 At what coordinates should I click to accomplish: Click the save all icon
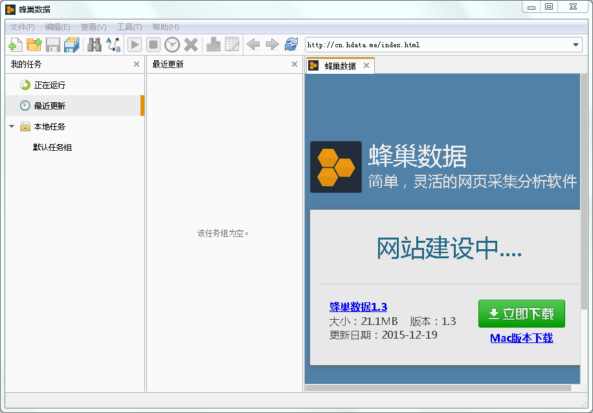pos(71,45)
